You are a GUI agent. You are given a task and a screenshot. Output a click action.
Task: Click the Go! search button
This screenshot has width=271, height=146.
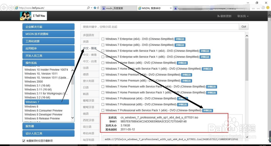(x=244, y=27)
